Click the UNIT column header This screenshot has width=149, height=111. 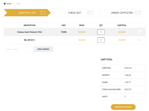(x=64, y=25)
